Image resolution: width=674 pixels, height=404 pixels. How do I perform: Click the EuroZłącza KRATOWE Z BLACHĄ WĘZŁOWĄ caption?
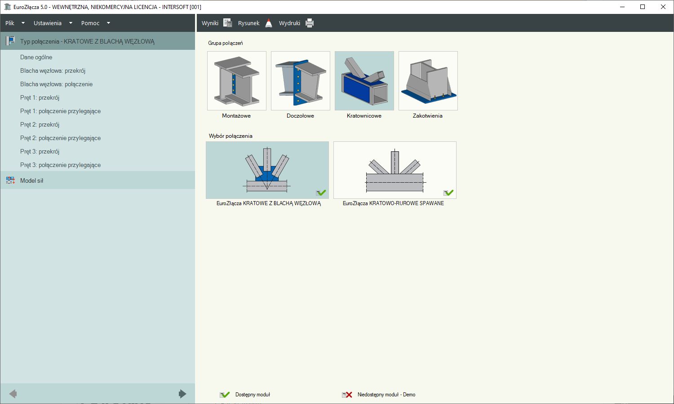[269, 203]
